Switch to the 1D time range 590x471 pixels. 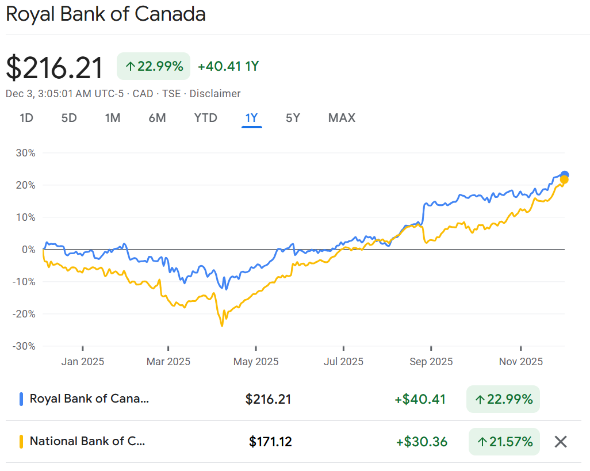coord(26,118)
